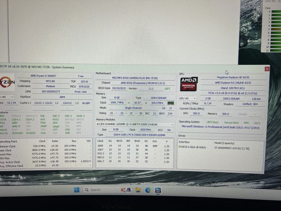Click the tRFC 374 timing value
The width and height of the screenshot is (281, 211).
(170, 114)
